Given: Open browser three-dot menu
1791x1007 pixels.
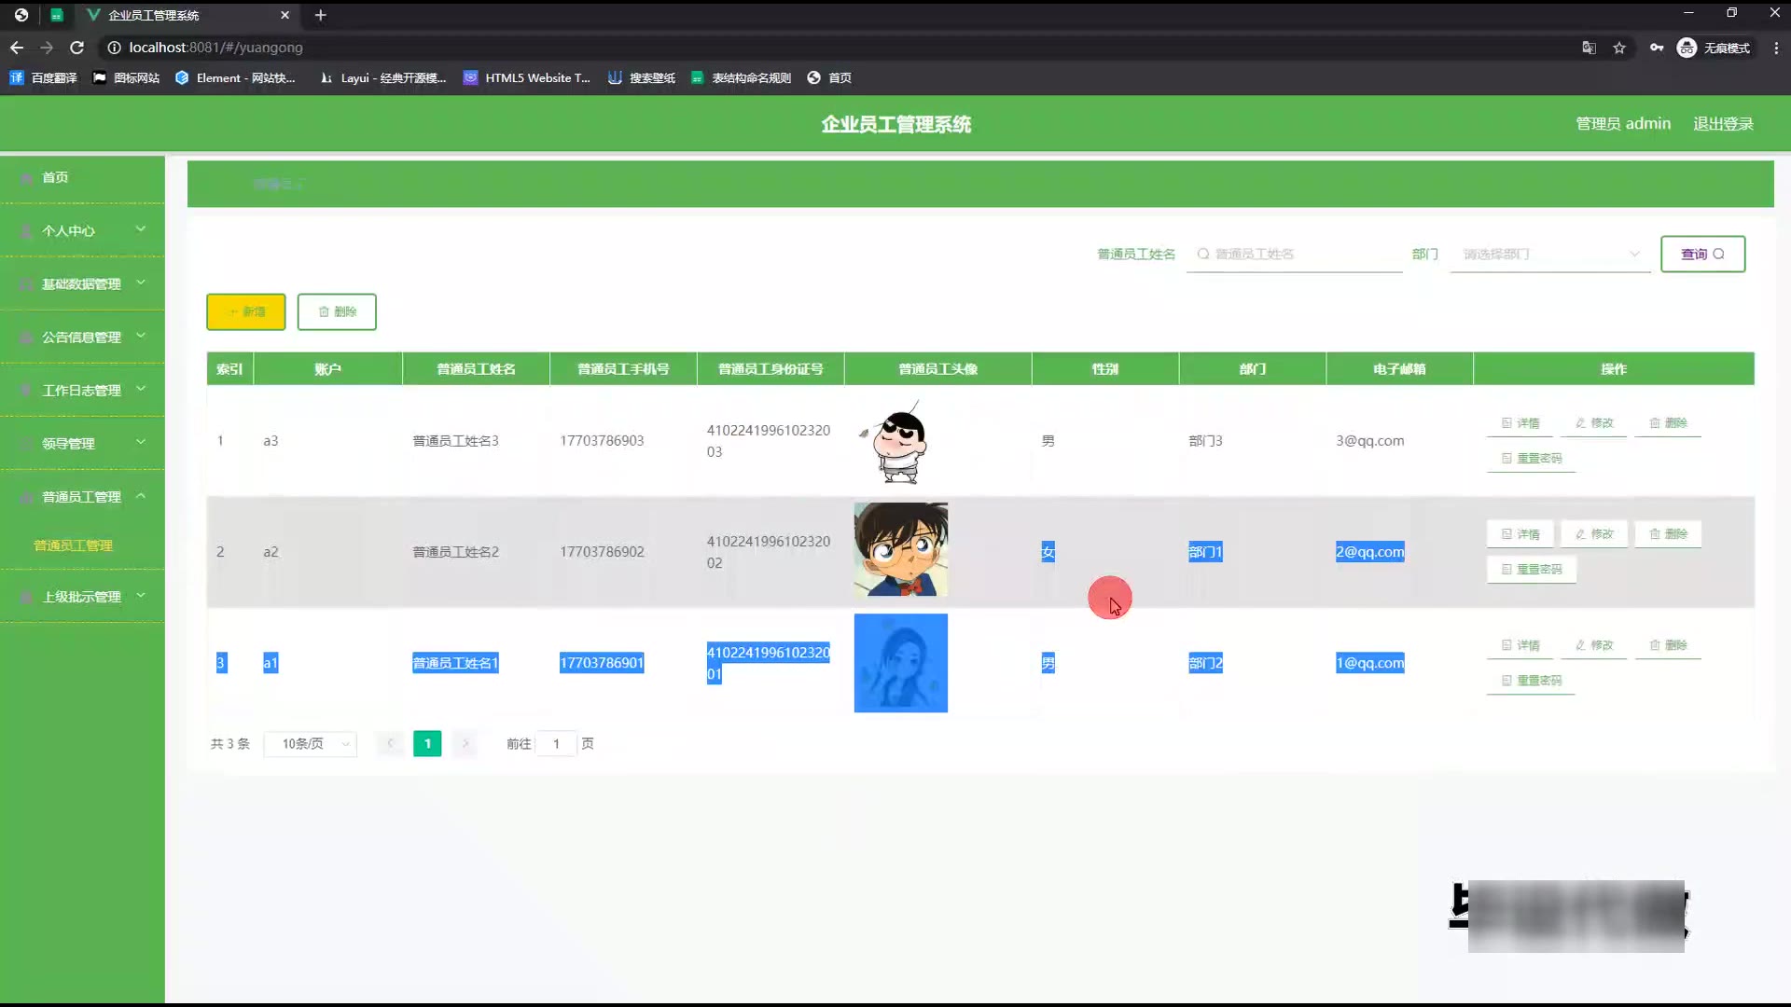Looking at the screenshot, I should (1775, 48).
